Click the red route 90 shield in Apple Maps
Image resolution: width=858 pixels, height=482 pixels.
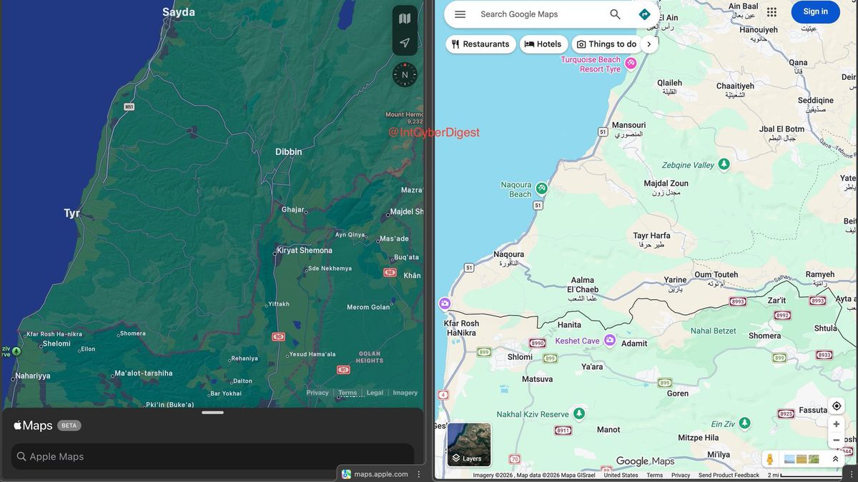tap(279, 336)
